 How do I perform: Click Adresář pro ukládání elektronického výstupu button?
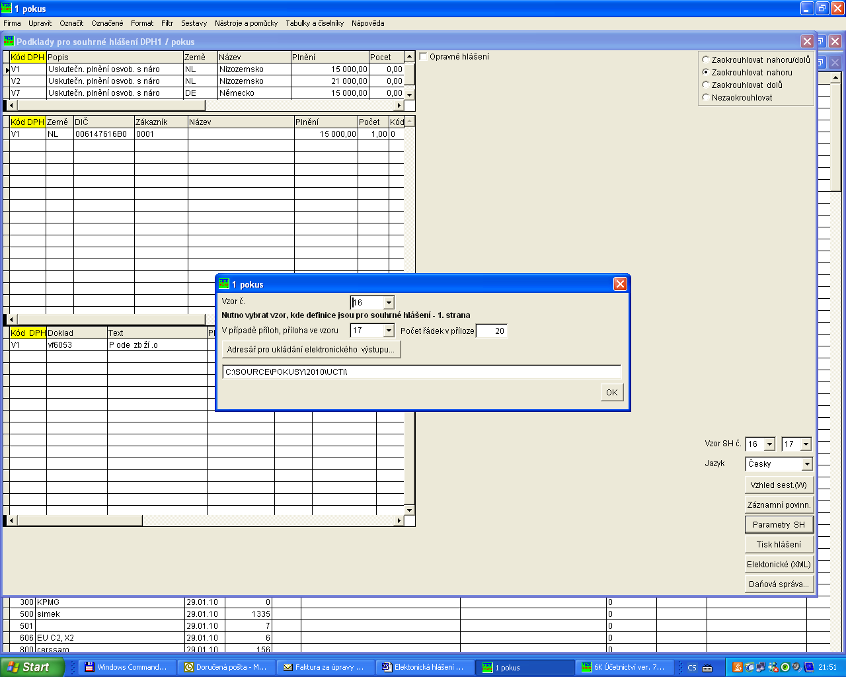pos(311,350)
